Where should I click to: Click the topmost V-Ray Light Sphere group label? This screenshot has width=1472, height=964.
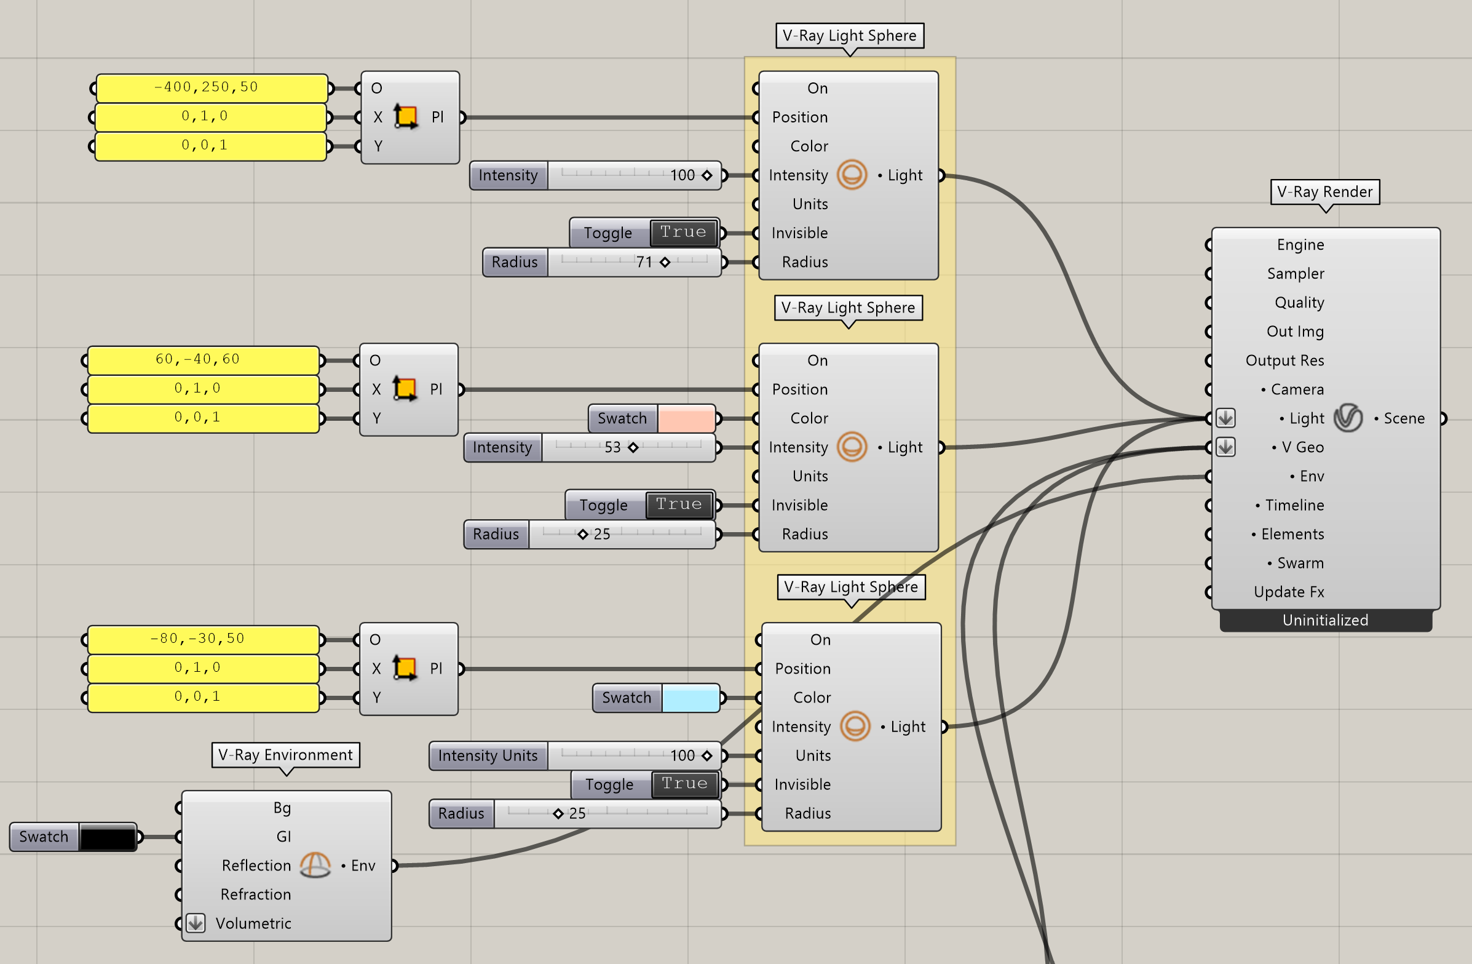tap(849, 35)
